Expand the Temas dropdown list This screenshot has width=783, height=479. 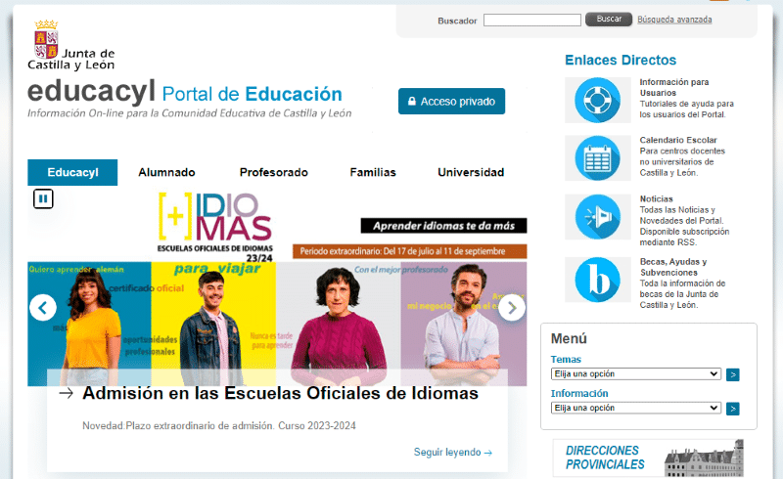click(x=635, y=373)
